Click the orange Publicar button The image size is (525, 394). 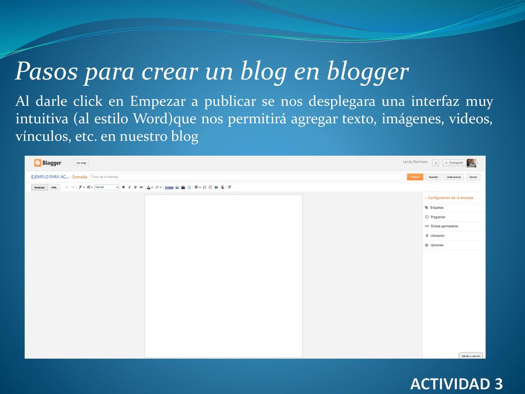(x=415, y=177)
